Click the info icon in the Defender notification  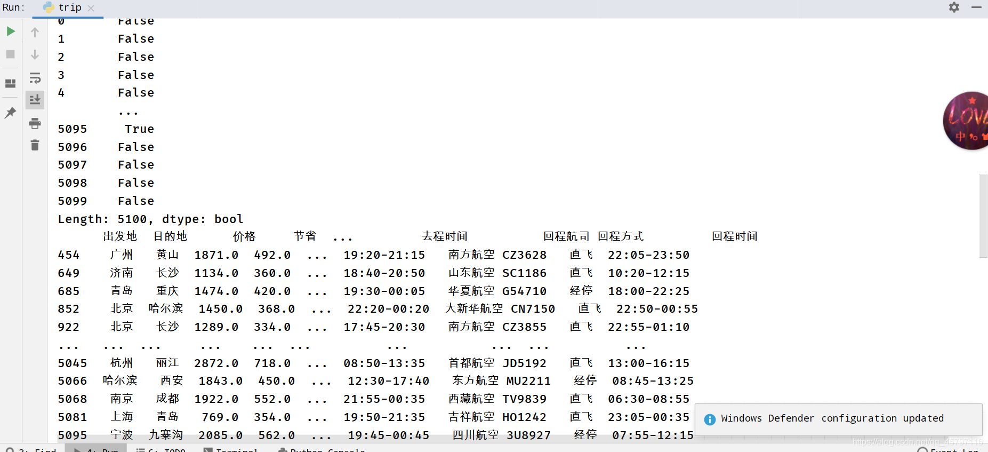710,419
